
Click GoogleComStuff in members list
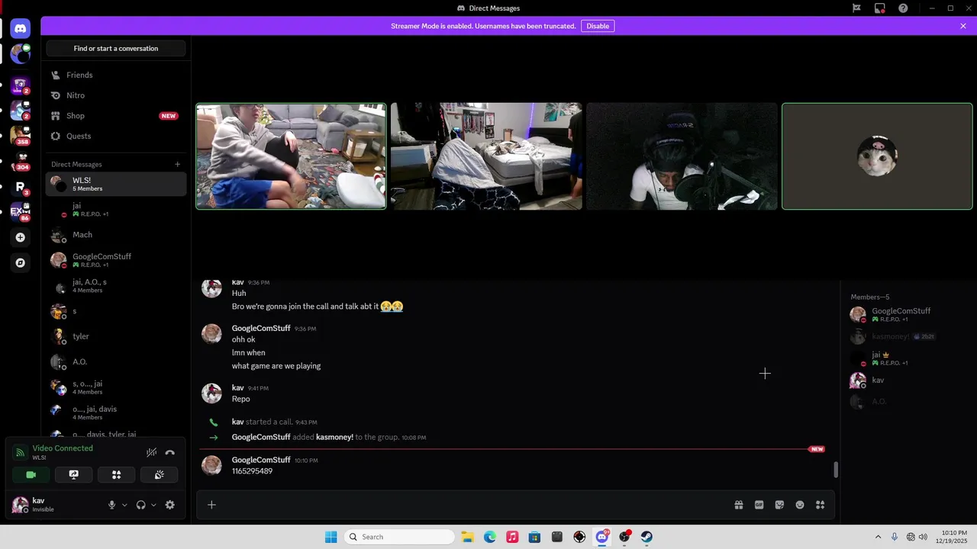[907, 314]
